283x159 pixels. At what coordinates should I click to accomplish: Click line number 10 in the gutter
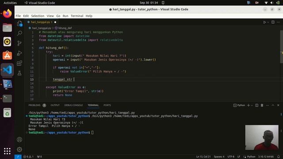click(32, 68)
